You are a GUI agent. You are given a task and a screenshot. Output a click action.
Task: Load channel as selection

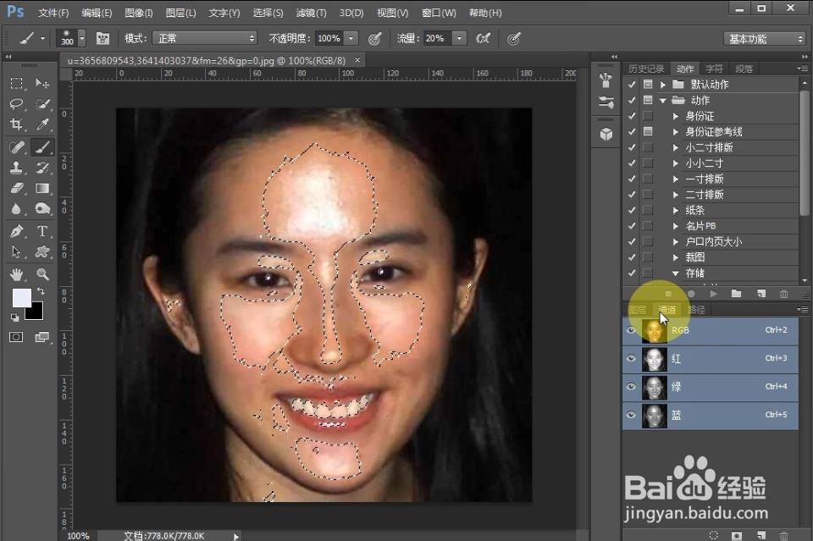[714, 535]
